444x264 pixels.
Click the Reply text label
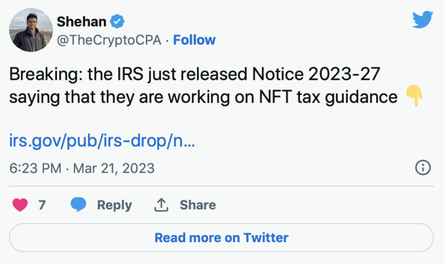pos(114,205)
